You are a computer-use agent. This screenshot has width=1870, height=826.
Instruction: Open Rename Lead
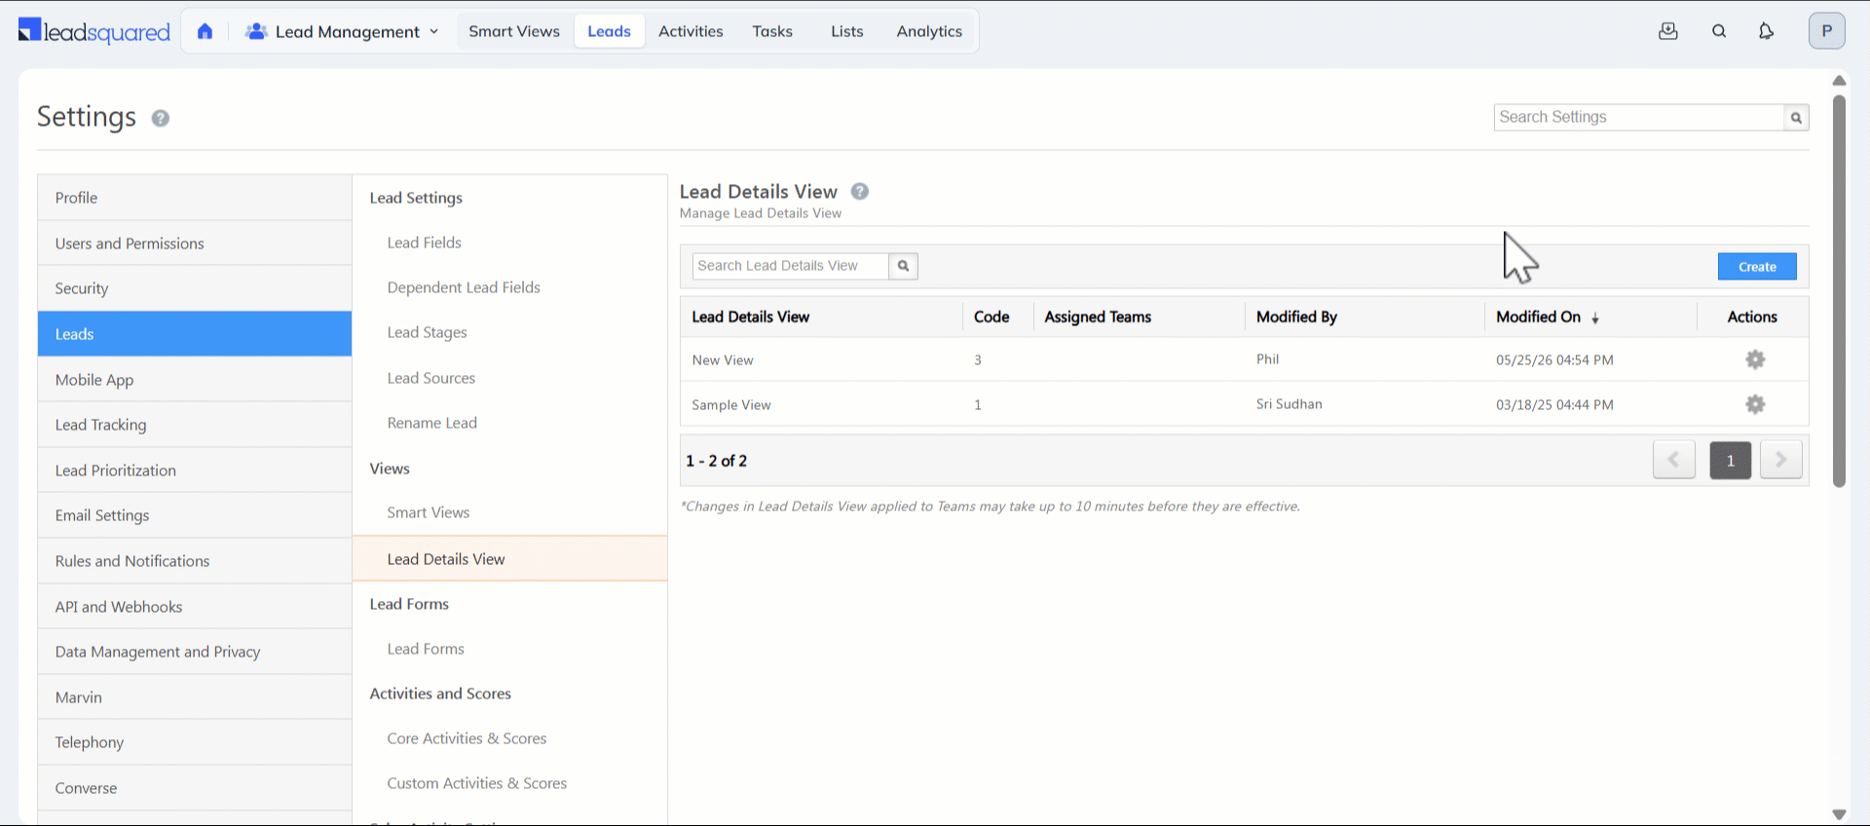click(431, 423)
